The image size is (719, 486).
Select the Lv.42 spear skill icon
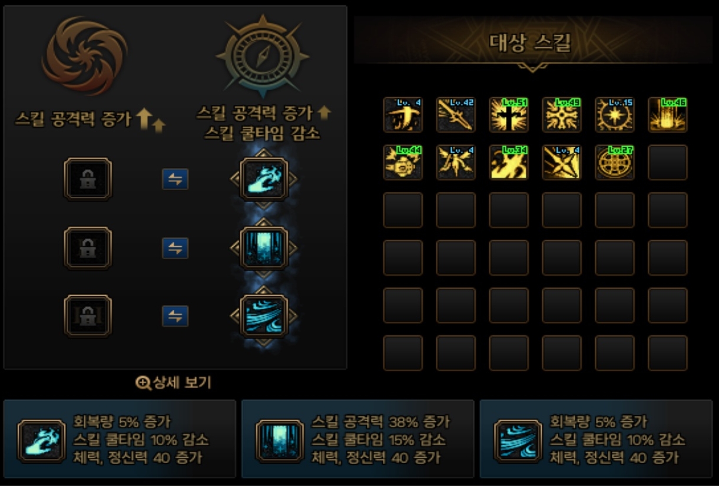coord(456,115)
